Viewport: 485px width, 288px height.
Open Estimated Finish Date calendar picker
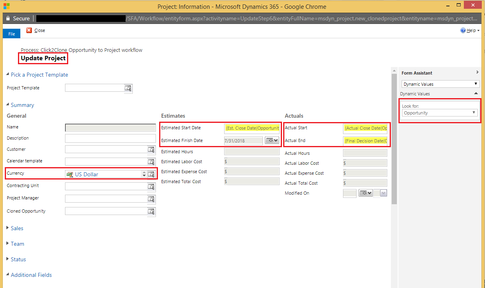coord(272,140)
